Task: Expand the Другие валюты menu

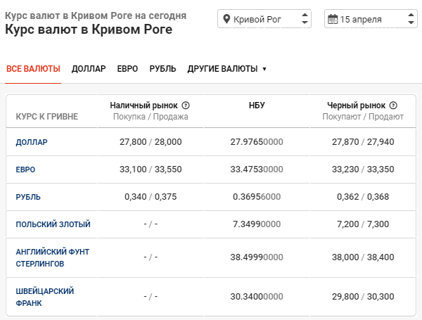Action: point(226,69)
